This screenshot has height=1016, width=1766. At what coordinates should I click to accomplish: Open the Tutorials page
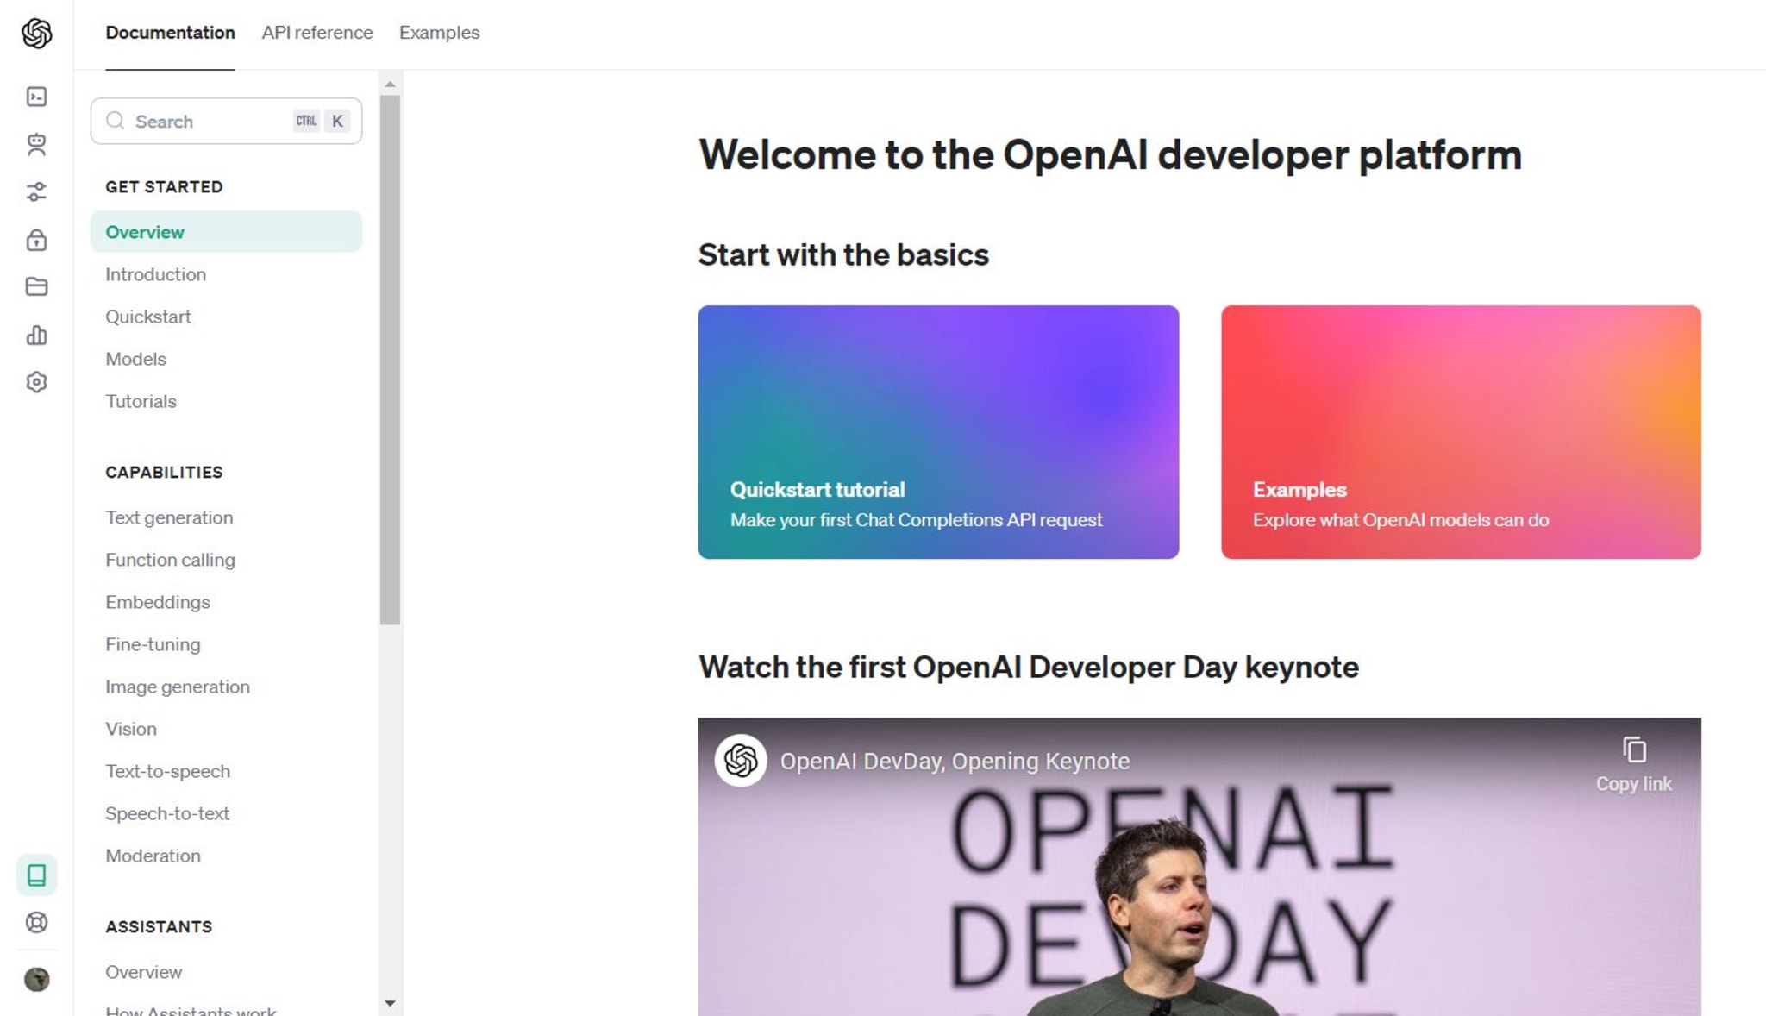(x=141, y=401)
